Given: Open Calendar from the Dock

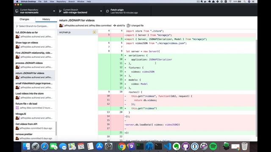Looking at the screenshot, I should coord(81,147).
